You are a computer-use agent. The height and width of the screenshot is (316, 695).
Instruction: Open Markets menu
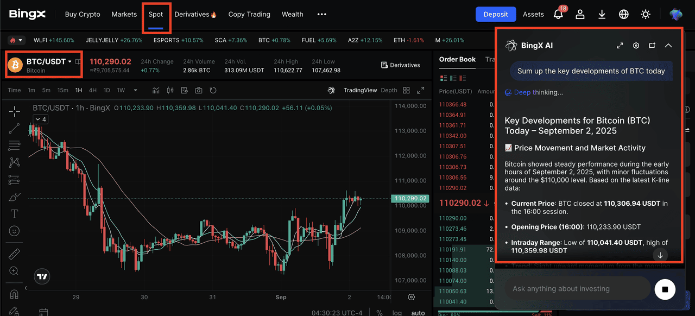pyautogui.click(x=124, y=14)
